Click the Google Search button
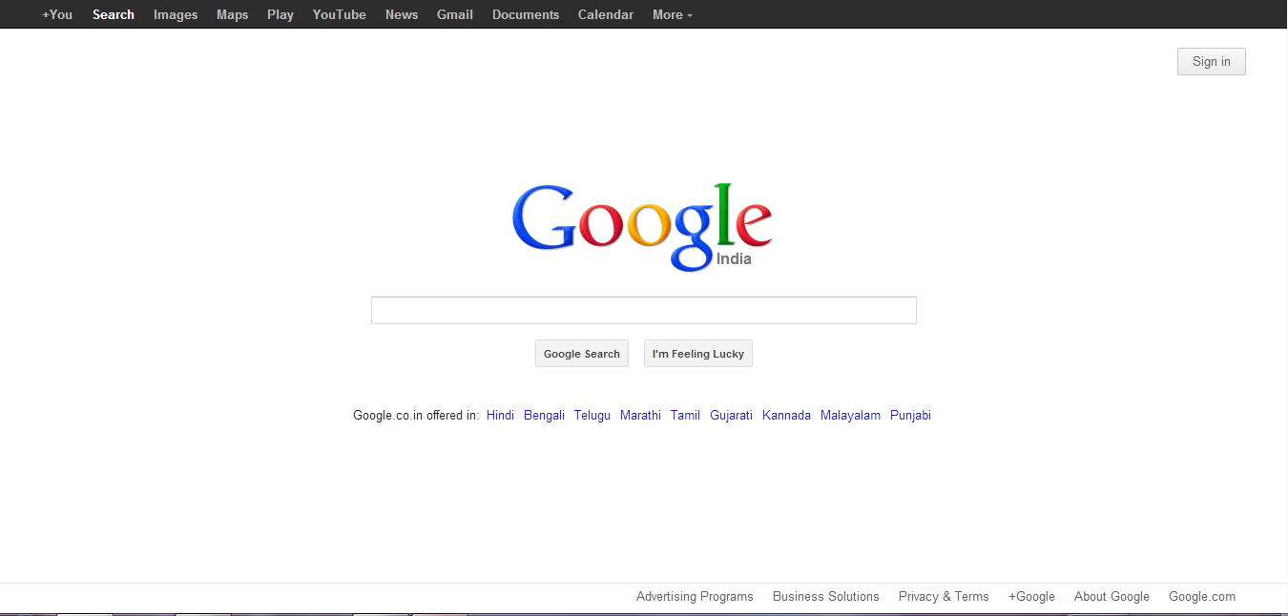Screen dimensions: 1288x616 582,354
